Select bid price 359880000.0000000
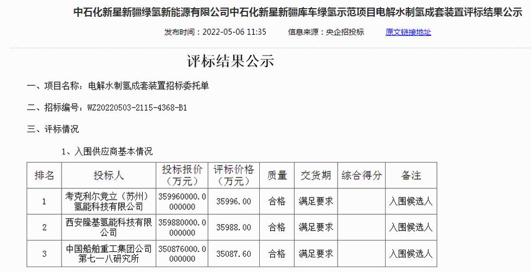531x272 pixels. coord(182,227)
